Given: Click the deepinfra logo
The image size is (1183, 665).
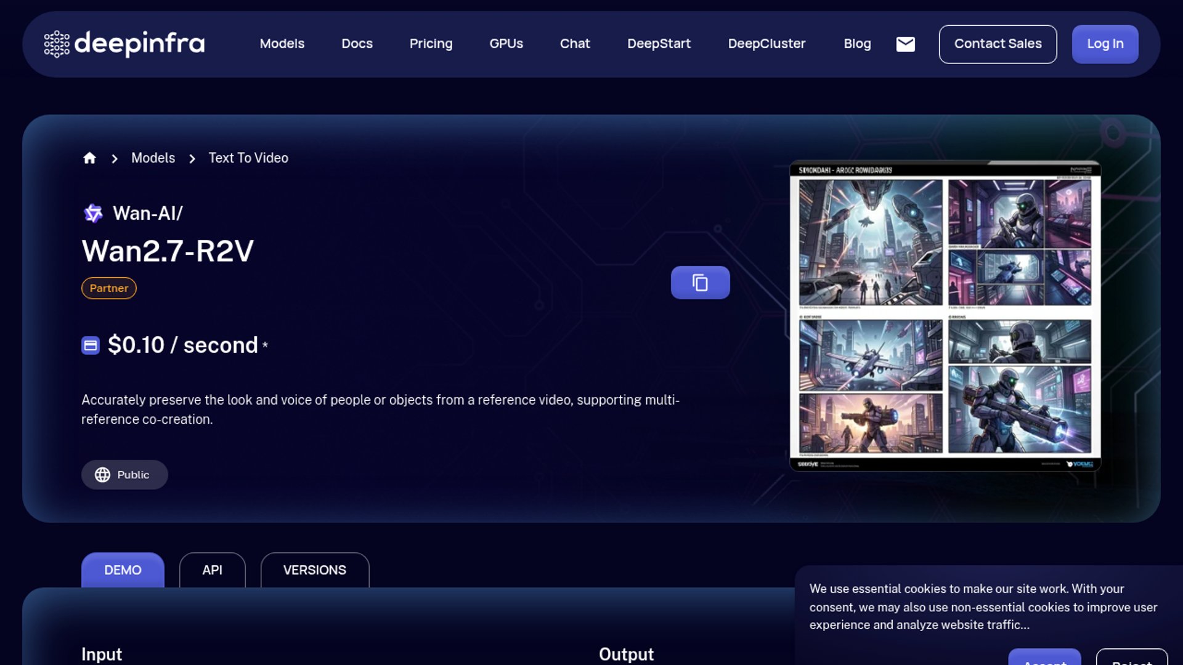Looking at the screenshot, I should pyautogui.click(x=124, y=44).
